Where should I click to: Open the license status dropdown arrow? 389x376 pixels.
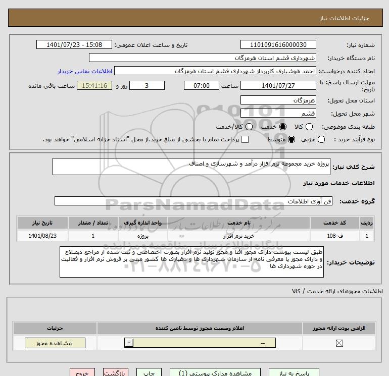pyautogui.click(x=129, y=343)
